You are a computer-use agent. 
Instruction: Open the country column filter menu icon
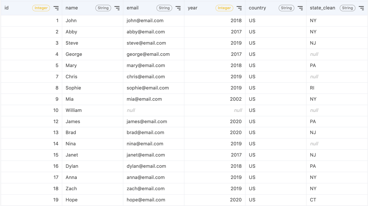[x=300, y=8]
